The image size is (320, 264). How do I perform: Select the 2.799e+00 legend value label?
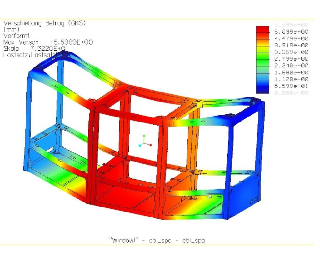291,59
